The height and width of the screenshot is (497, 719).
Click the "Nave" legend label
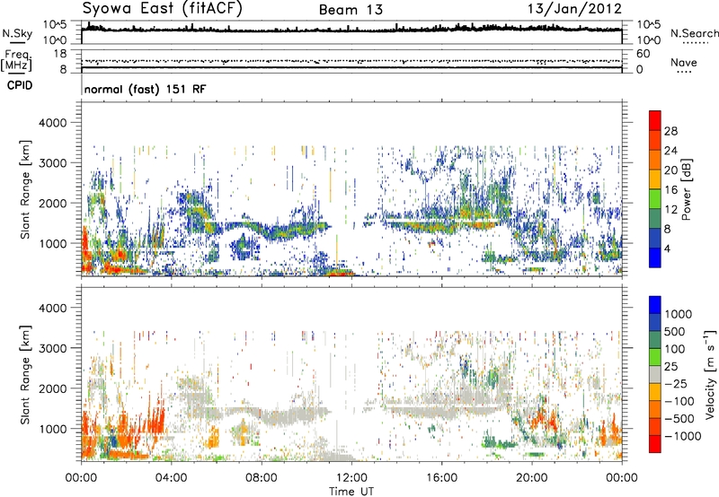pyautogui.click(x=684, y=62)
